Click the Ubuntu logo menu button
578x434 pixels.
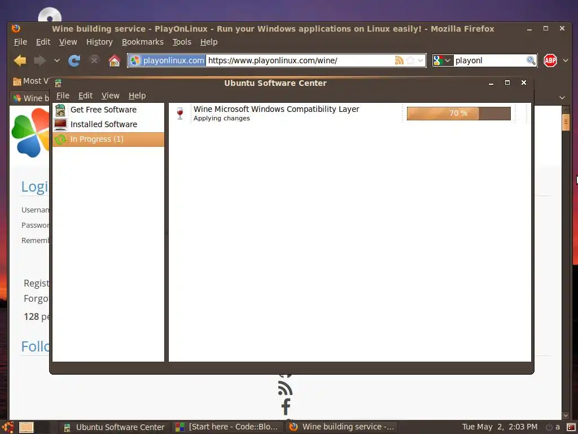click(8, 427)
